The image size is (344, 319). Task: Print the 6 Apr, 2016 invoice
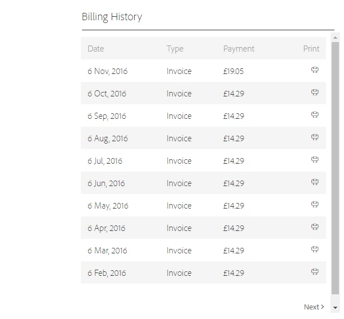(315, 227)
